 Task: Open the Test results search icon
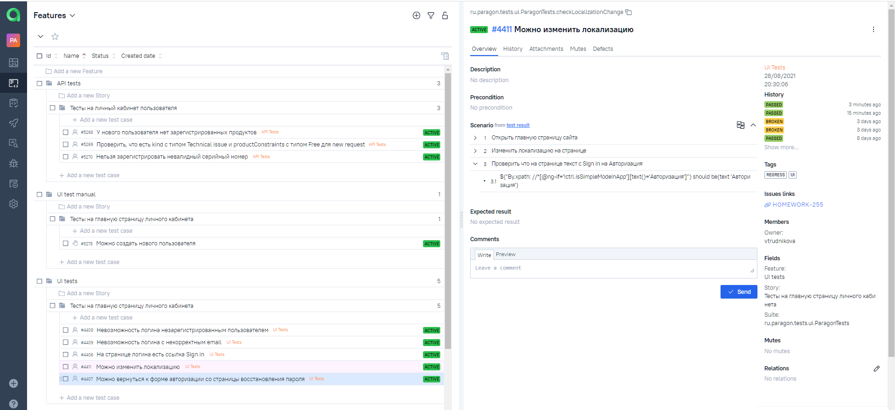[14, 143]
